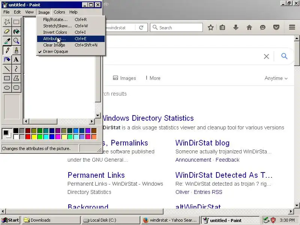Select the rectangular Select tool in Paint

(16, 22)
